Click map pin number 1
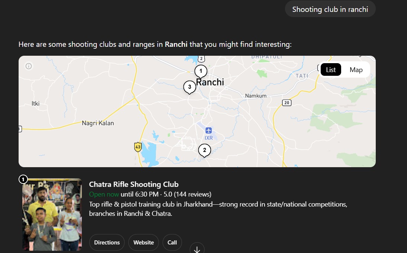This screenshot has width=407, height=253. click(x=201, y=71)
